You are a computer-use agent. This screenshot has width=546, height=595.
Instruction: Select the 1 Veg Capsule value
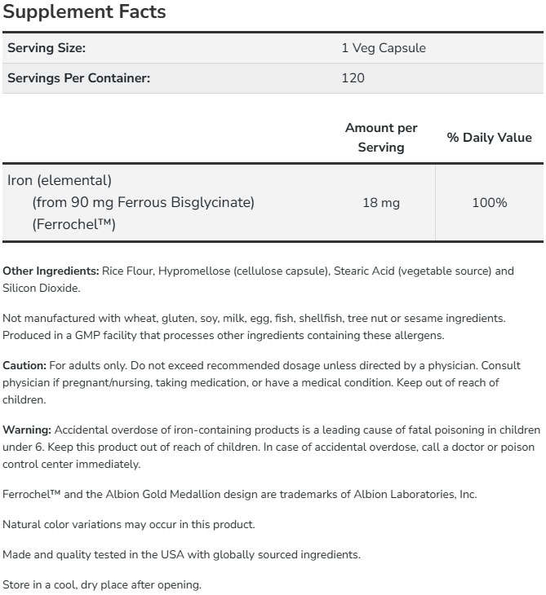click(x=384, y=48)
